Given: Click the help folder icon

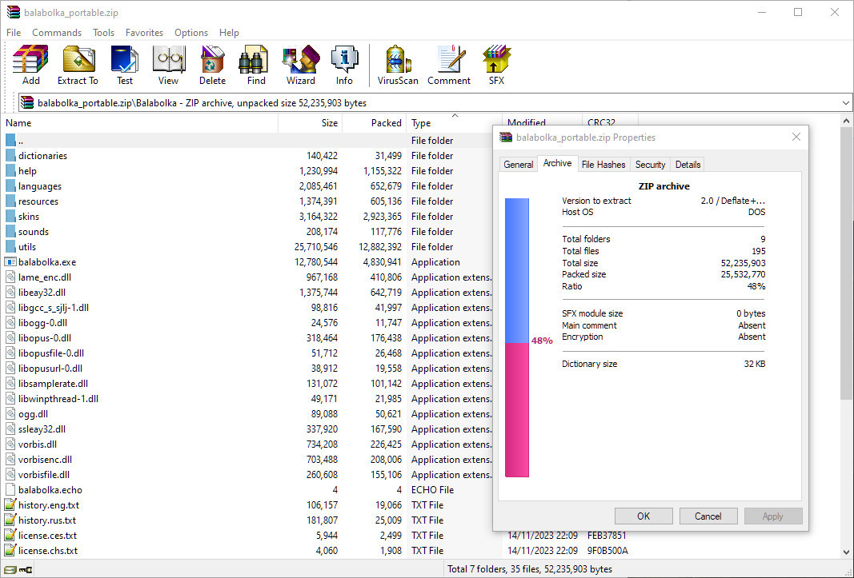Looking at the screenshot, I should tap(11, 171).
